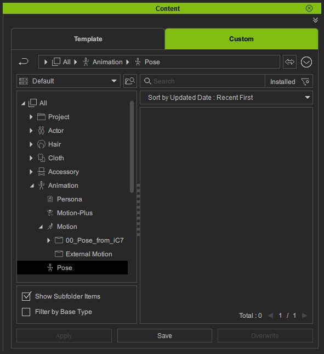324x354 pixels.
Task: Toggle the double-arrow switch view icon
Action: pos(289,61)
